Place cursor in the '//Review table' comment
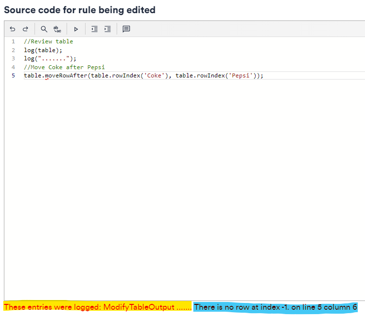 click(49, 41)
